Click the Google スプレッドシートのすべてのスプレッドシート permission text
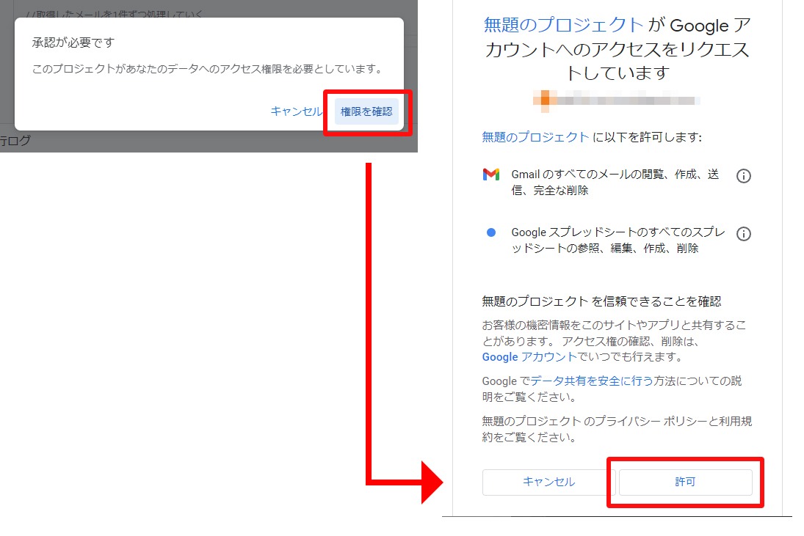The width and height of the screenshot is (804, 536). point(618,240)
